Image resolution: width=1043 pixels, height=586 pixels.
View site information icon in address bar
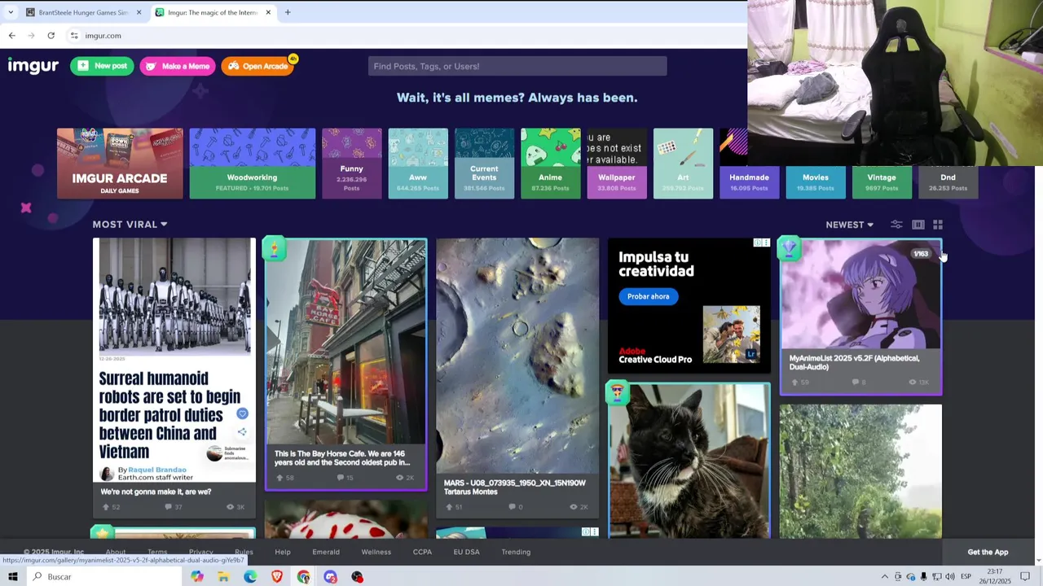click(x=74, y=36)
